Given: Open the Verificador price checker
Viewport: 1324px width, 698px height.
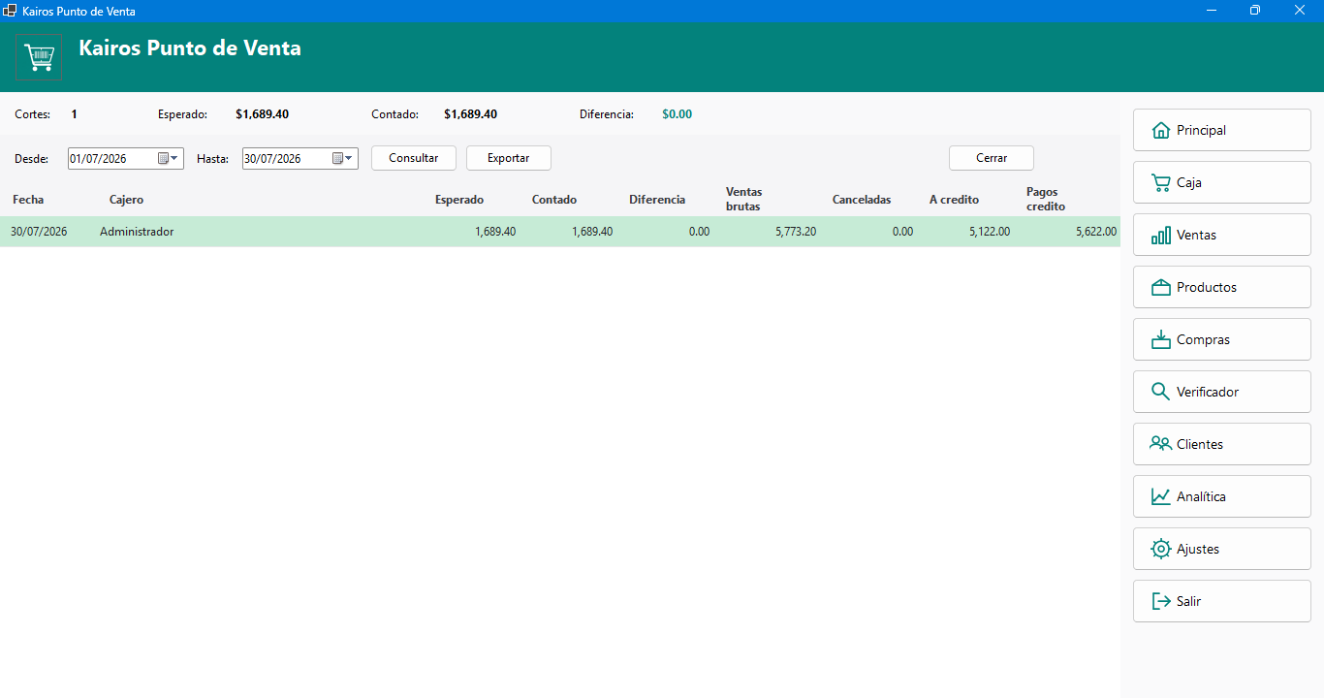Looking at the screenshot, I should 1221,392.
